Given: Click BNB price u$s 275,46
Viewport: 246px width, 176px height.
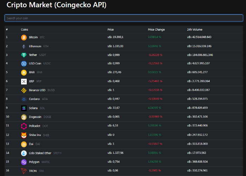Looking at the screenshot, I should (114, 72).
